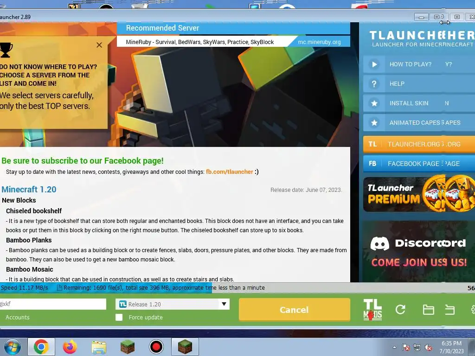Close the yellow server tip popup
The width and height of the screenshot is (475, 356).
[99, 45]
